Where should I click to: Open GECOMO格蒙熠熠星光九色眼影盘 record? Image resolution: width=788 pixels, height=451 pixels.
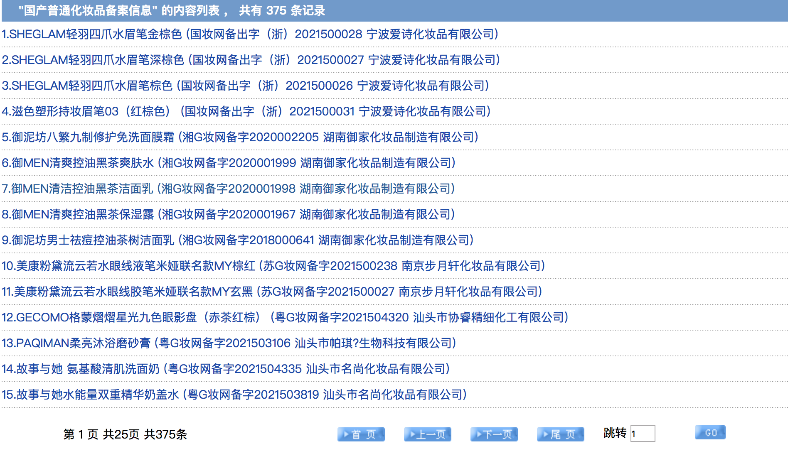coord(285,317)
